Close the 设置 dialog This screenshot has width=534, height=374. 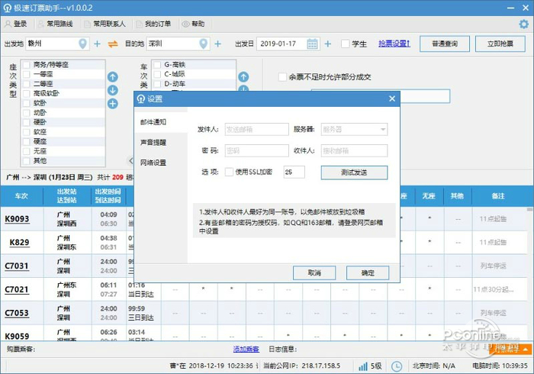[392, 98]
